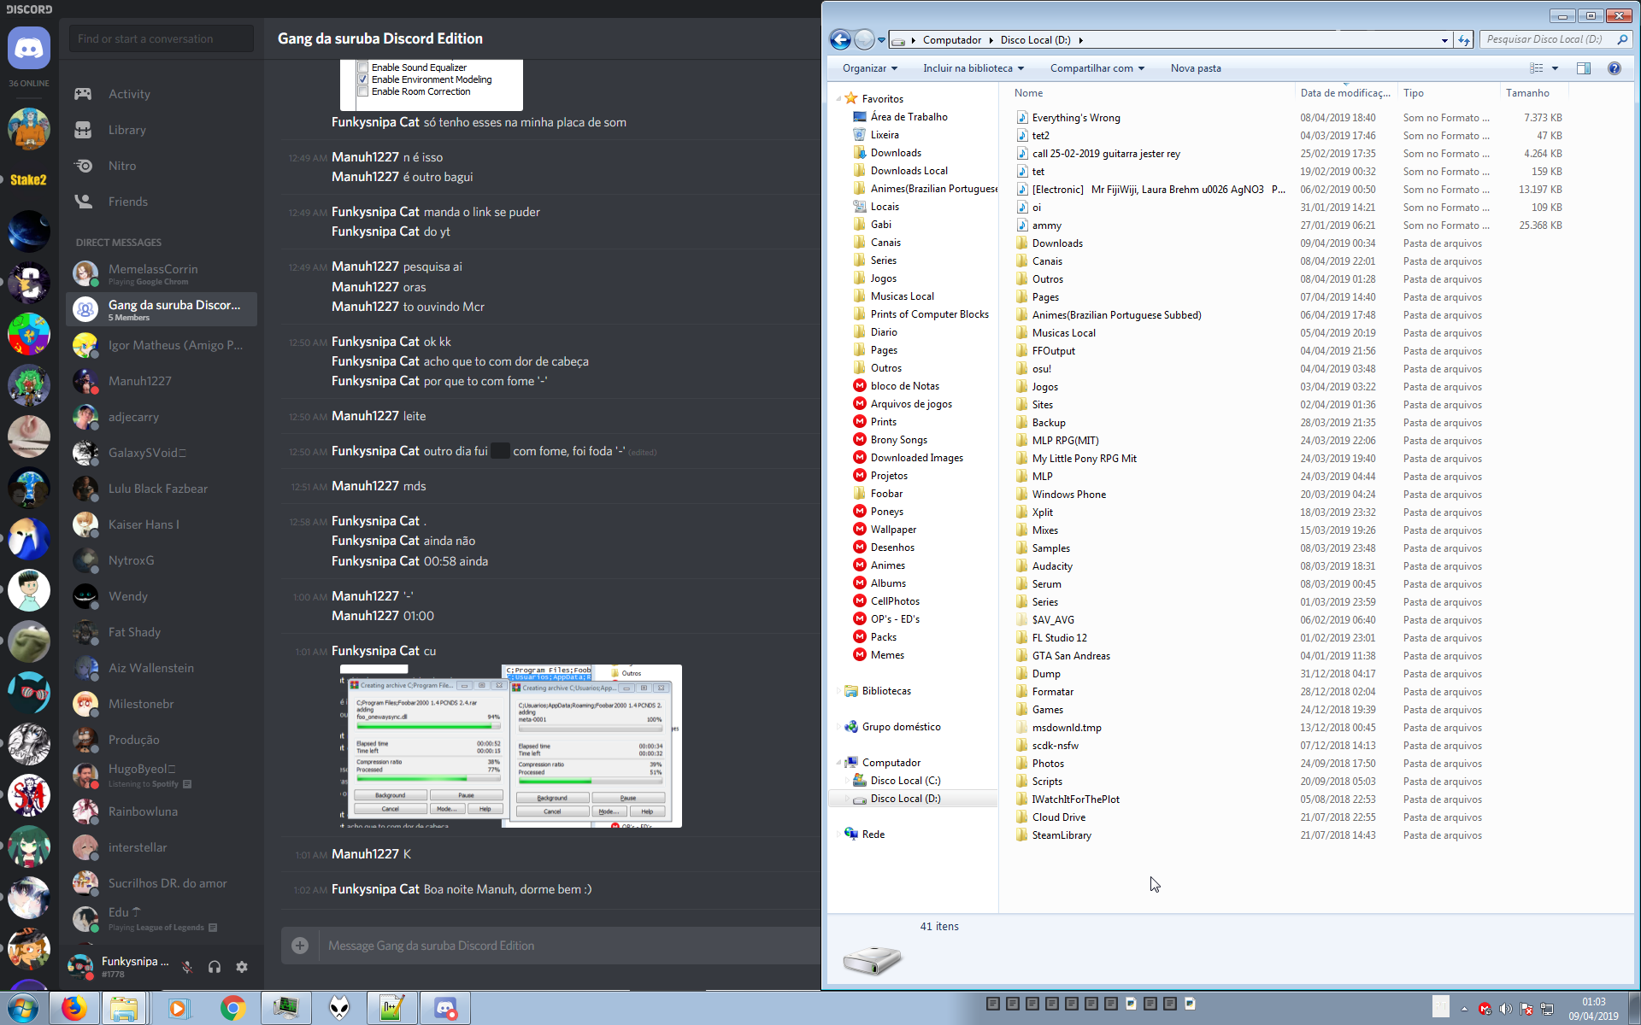Image resolution: width=1641 pixels, height=1025 pixels.
Task: Go back in Explorer navigation
Action: click(840, 40)
